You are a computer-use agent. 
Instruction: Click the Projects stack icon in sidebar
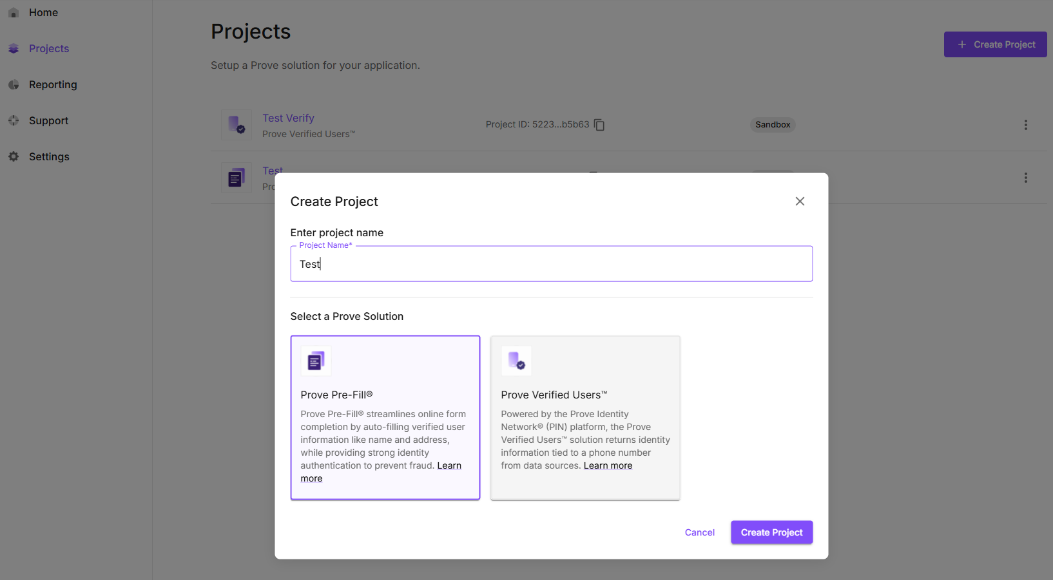click(x=14, y=49)
